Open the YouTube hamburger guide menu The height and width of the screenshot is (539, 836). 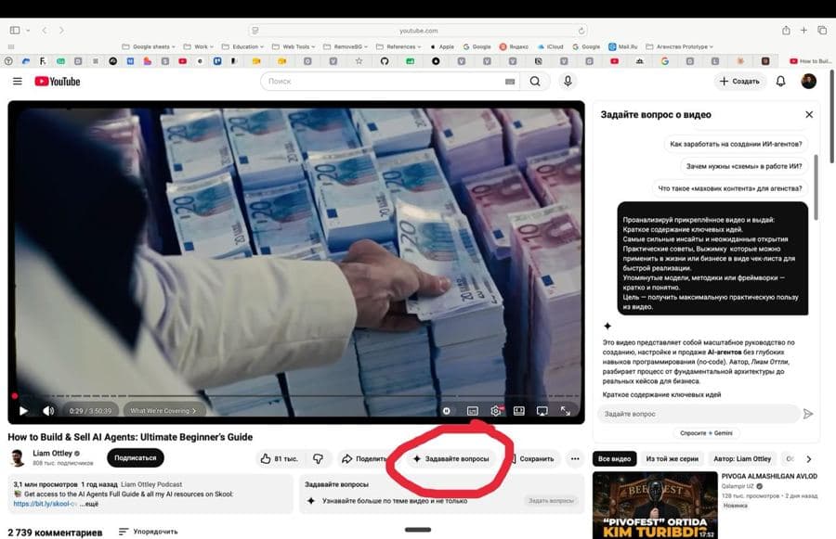(18, 82)
